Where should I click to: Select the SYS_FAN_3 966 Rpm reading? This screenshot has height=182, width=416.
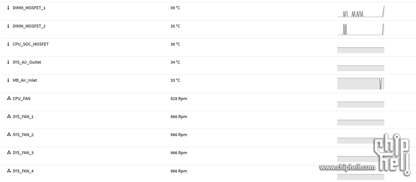179,153
